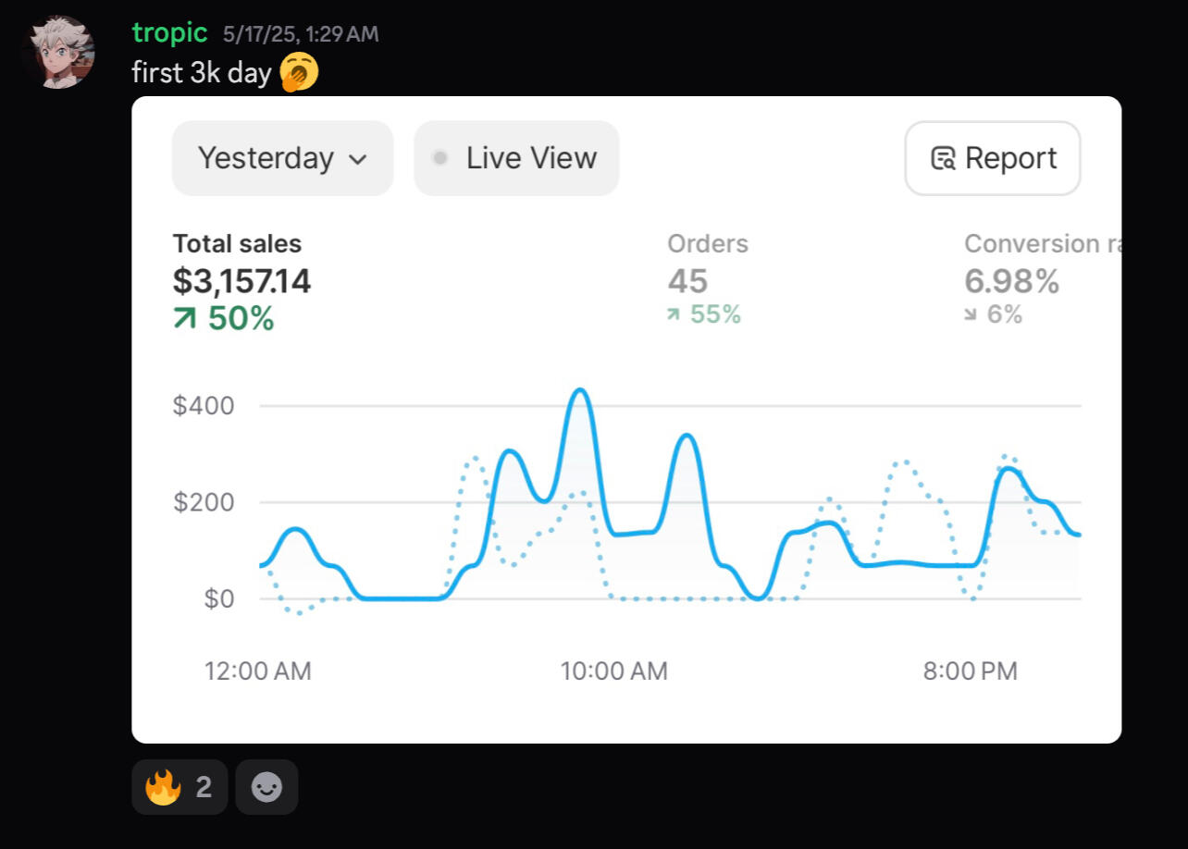The image size is (1188, 849).
Task: Click tropic's anime profile avatar
Action: [x=59, y=52]
